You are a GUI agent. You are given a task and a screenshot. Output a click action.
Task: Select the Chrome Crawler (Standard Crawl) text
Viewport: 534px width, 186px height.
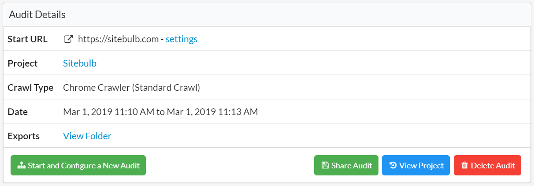[132, 88]
